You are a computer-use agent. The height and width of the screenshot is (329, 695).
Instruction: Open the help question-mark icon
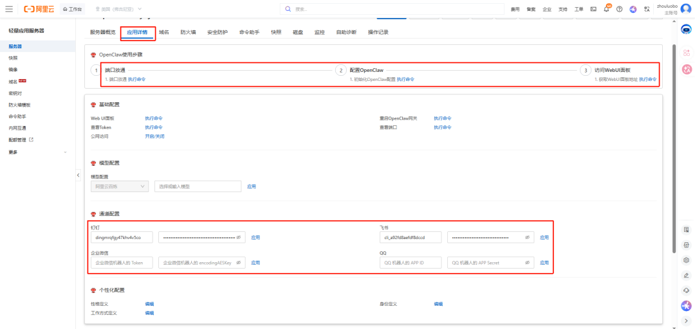point(619,9)
